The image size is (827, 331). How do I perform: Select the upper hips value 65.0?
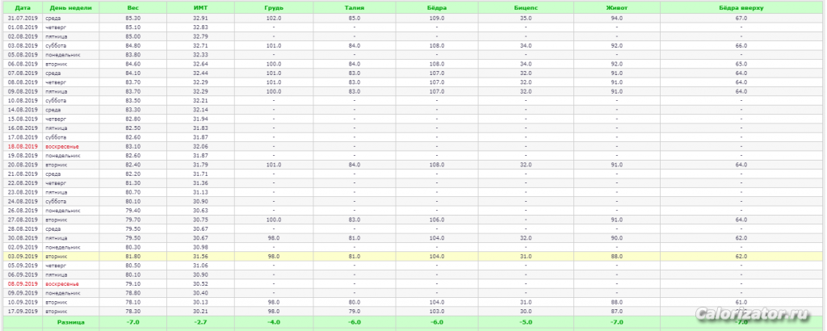pyautogui.click(x=741, y=64)
